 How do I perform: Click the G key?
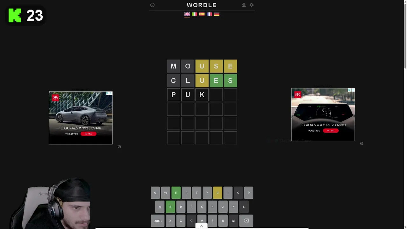202,207
